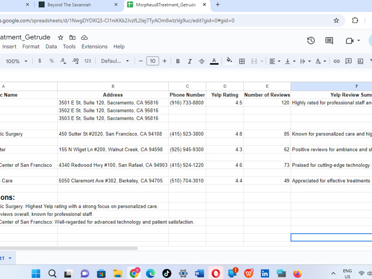The image size is (372, 279).
Task: Open Microsoft Word from taskbar
Action: coord(199,273)
